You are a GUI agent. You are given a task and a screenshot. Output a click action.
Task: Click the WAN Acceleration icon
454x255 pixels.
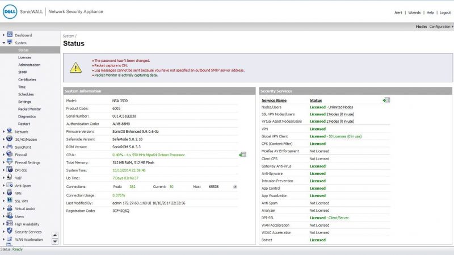[x=10, y=239]
